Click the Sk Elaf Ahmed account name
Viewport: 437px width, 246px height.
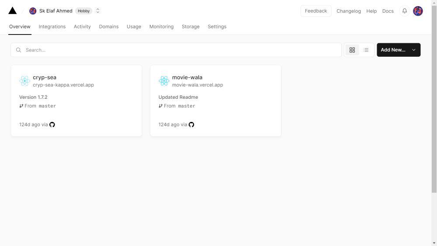point(56,11)
